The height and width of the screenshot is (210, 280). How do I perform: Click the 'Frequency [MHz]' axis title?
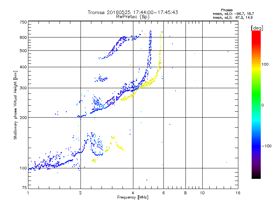(133, 197)
